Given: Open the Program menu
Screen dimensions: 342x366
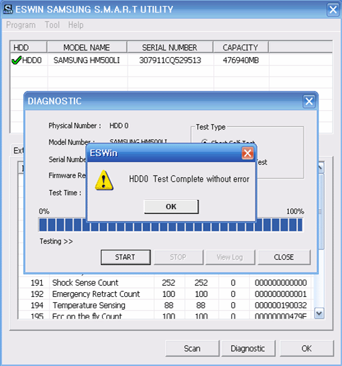Looking at the screenshot, I should pos(21,25).
